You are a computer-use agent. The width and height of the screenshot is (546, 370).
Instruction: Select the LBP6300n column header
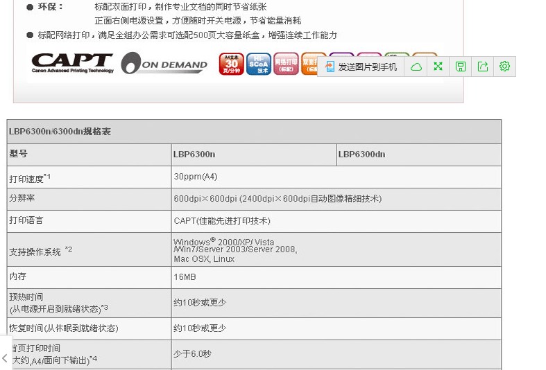pyautogui.click(x=194, y=155)
